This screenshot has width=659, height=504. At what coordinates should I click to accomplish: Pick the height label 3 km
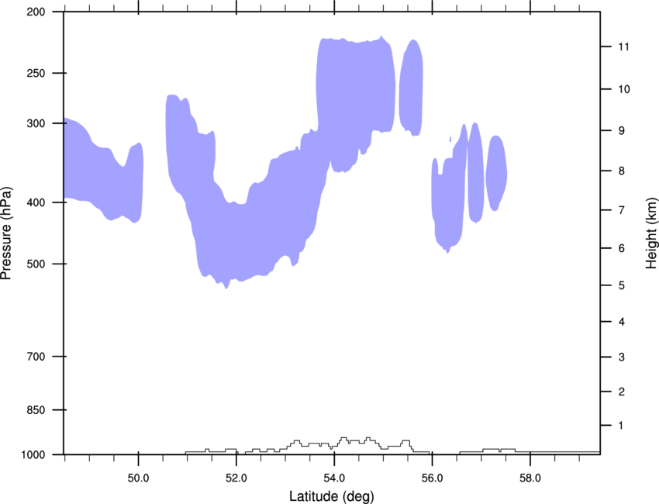tap(621, 357)
